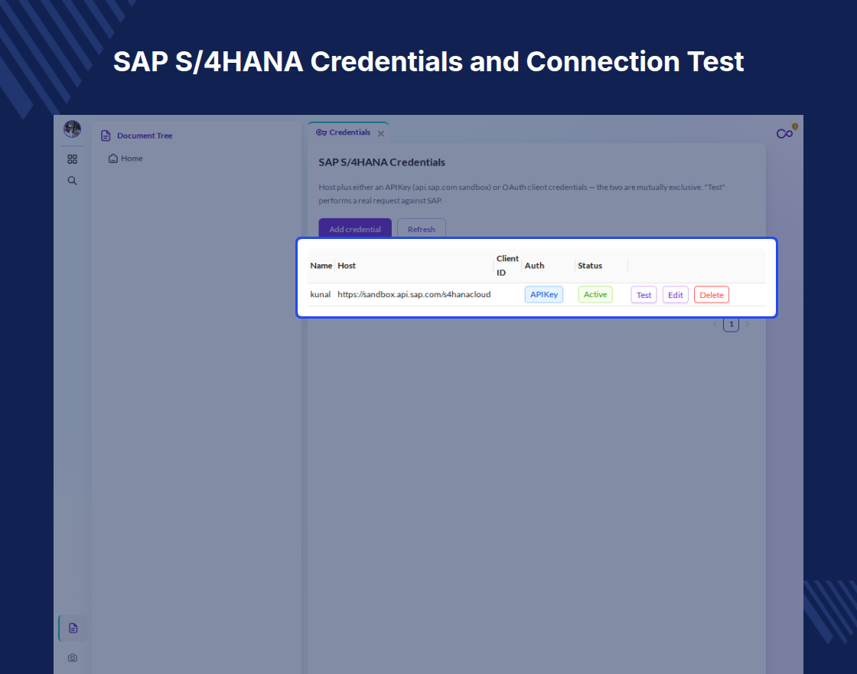Switch to the Credentials tab
This screenshot has width=857, height=674.
pyautogui.click(x=344, y=133)
